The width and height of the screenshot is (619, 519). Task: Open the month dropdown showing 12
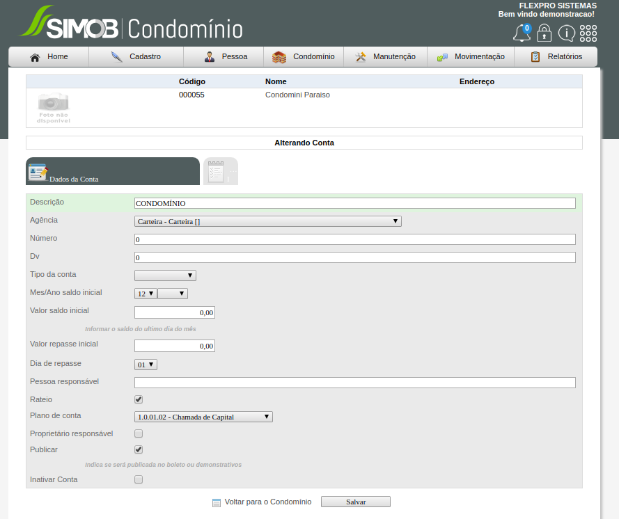coord(146,294)
